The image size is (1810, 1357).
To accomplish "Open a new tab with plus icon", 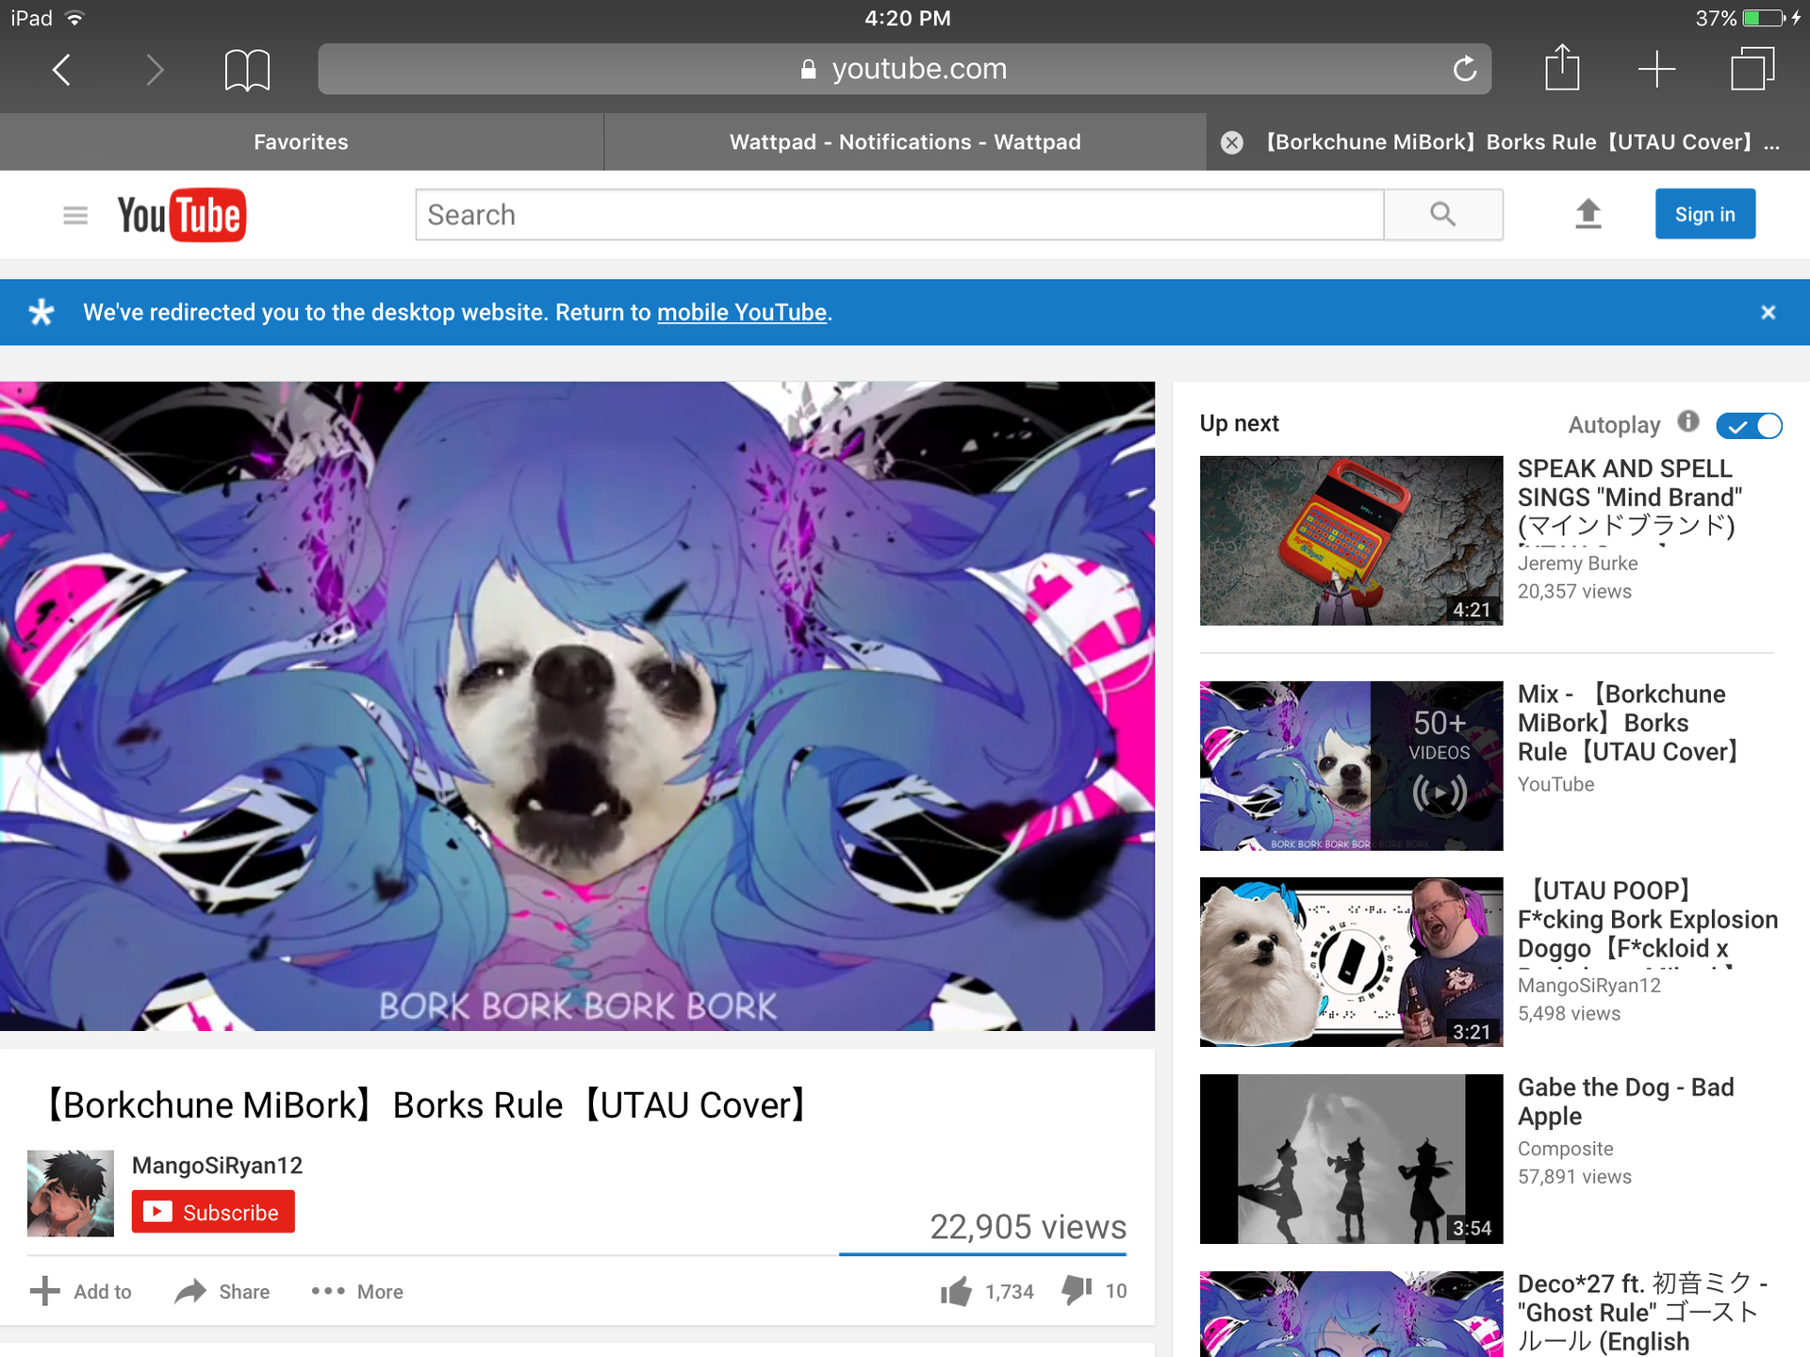I will pos(1656,69).
